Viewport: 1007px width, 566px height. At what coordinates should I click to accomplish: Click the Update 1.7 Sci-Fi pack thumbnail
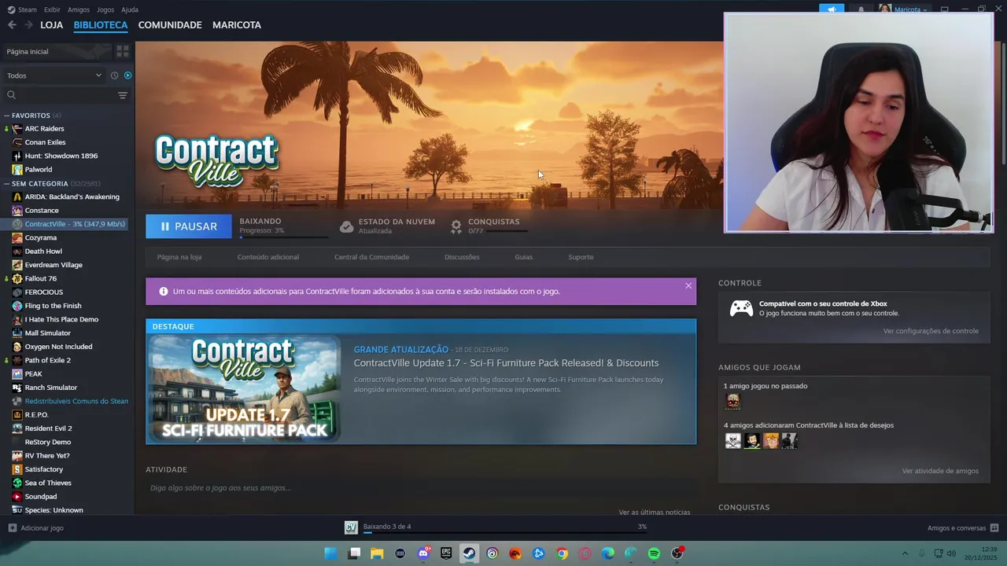pos(244,388)
